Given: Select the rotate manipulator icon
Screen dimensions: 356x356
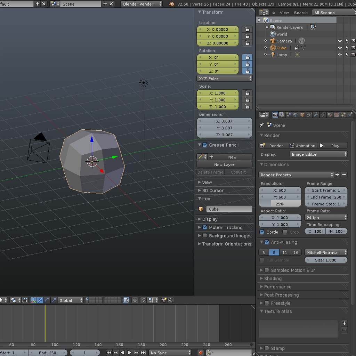Looking at the screenshot, I should point(47,300).
